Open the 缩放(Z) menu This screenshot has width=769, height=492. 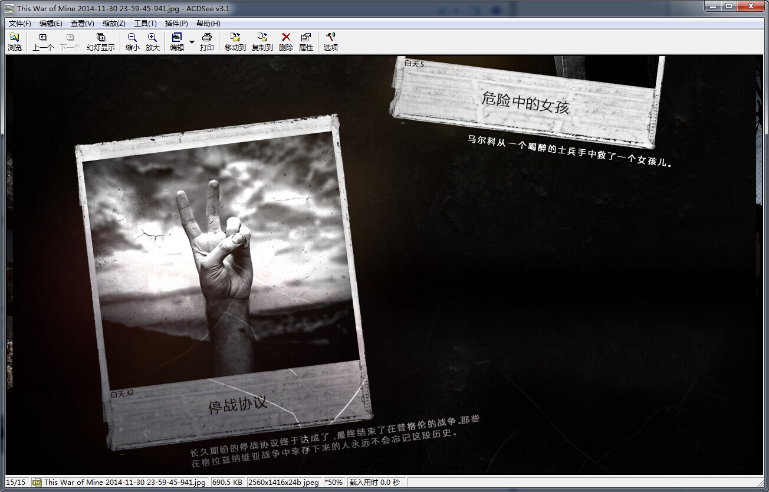point(114,24)
